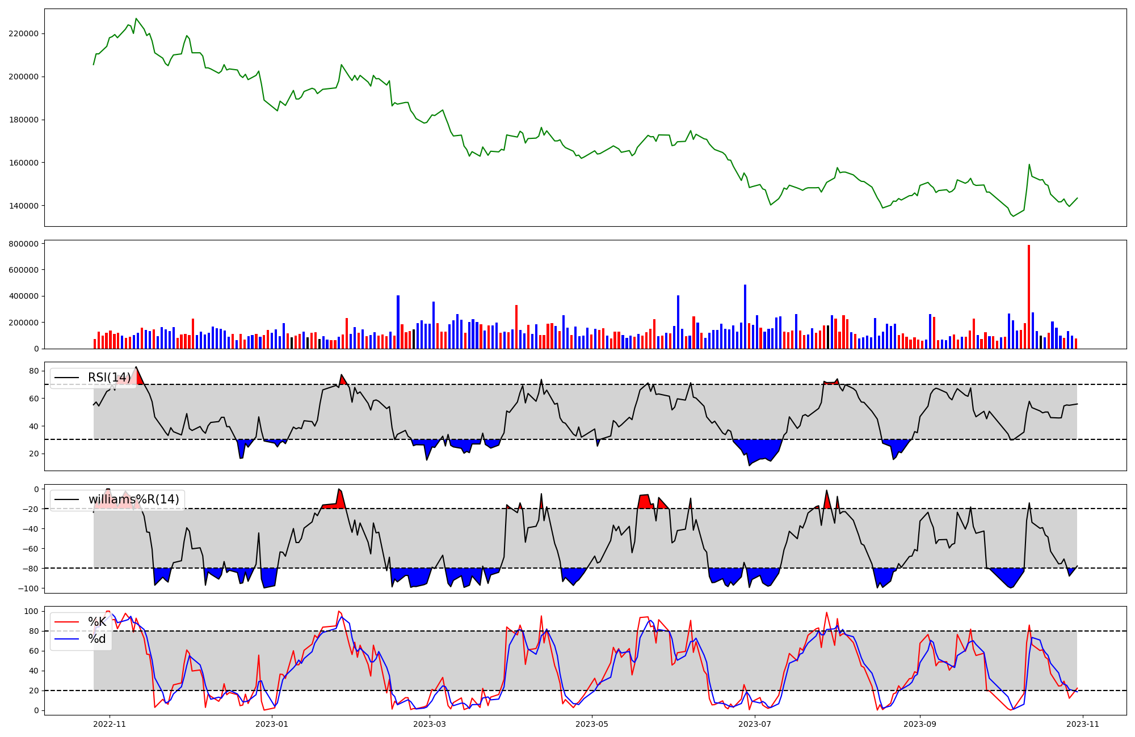1135x737 pixels.
Task: Click the -100 tick on Williams %R axis
Action: pyautogui.click(x=27, y=588)
